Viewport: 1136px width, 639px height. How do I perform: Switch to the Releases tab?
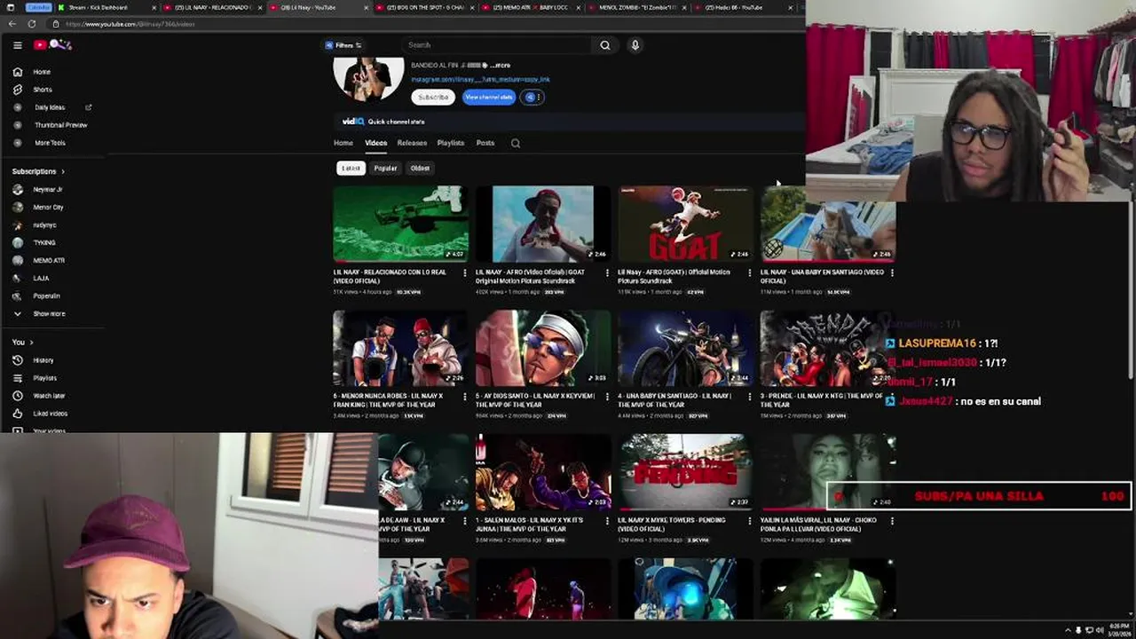[412, 143]
